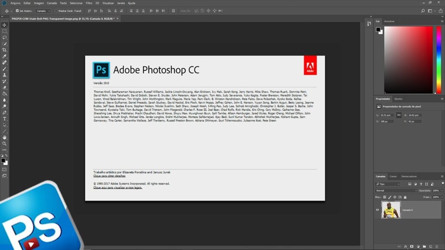Select the Lasso tool
Screen dimensions: 445x250
click(x=4, y=37)
